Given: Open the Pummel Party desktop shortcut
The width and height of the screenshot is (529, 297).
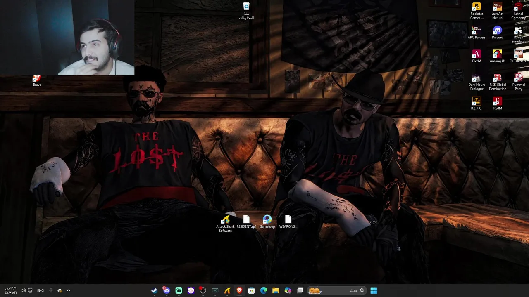Looking at the screenshot, I should [518, 82].
